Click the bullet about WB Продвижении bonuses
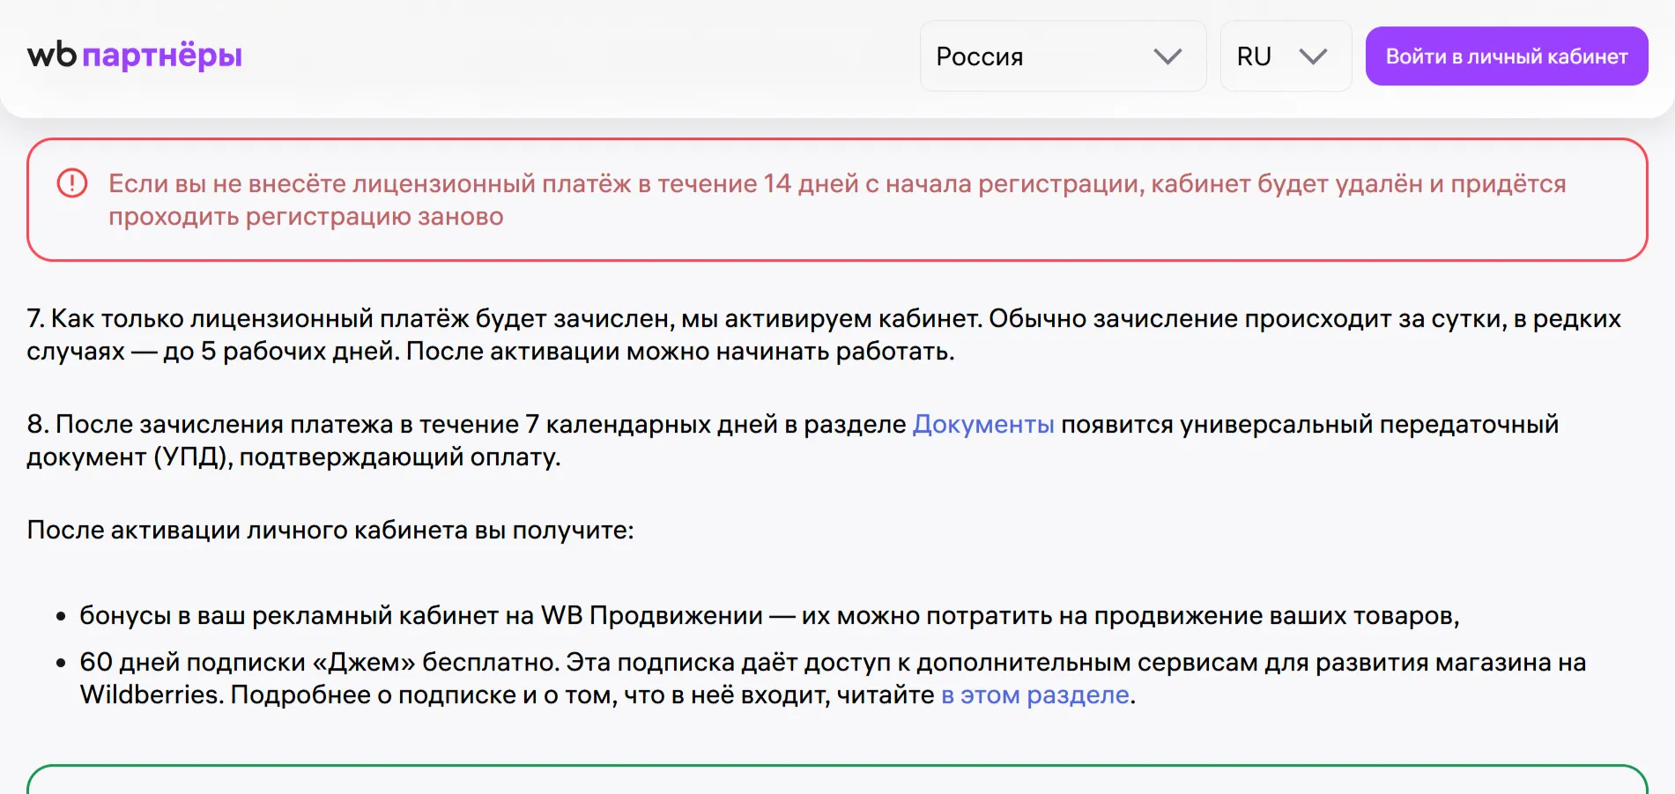 click(x=768, y=615)
